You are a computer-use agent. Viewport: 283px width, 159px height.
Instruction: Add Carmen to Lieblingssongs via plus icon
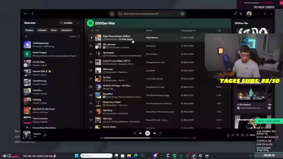(x=45, y=135)
